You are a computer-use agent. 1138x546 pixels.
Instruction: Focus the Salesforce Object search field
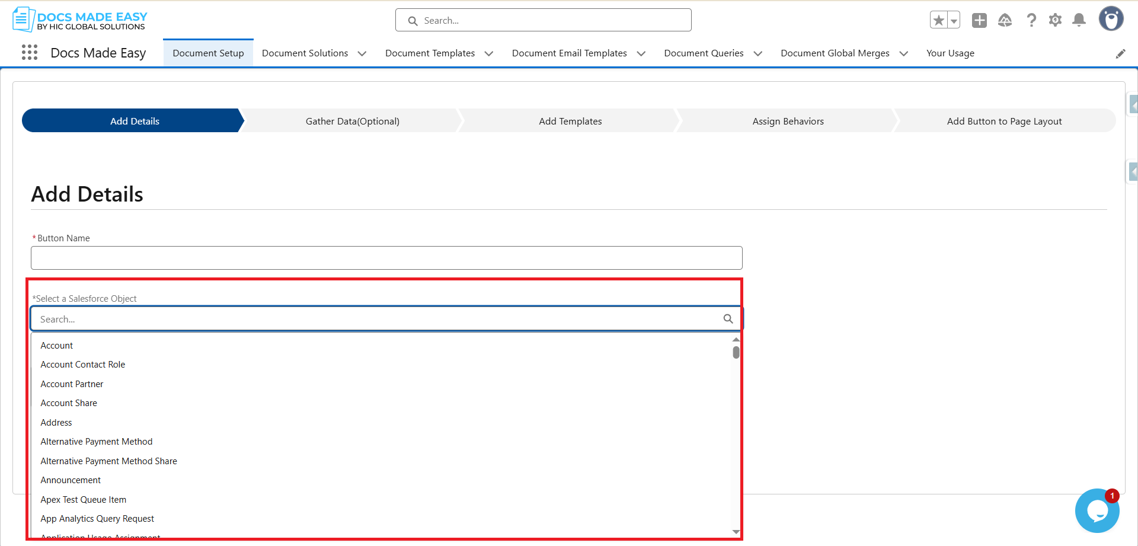[x=386, y=319]
